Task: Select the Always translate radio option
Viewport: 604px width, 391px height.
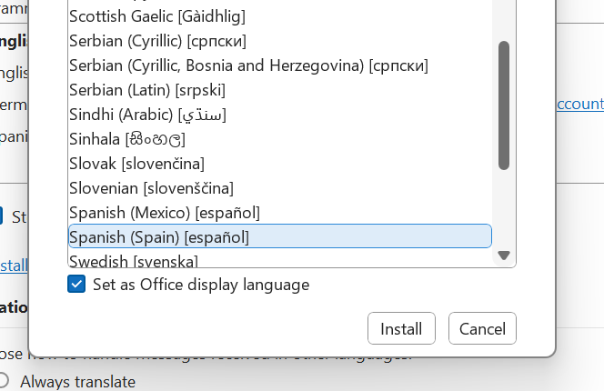Action: 5,381
